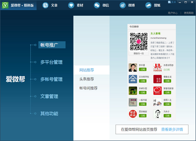The width and height of the screenshot is (196, 141).
Task: Subscribe to 爱番茄旅游 with 订阅 button
Action: pos(167,93)
